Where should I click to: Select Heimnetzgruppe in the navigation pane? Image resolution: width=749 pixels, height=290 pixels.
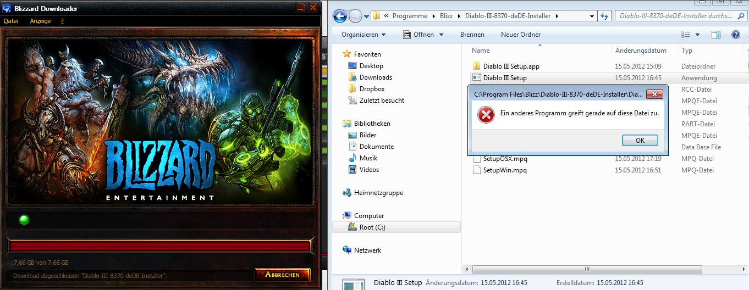tap(378, 193)
